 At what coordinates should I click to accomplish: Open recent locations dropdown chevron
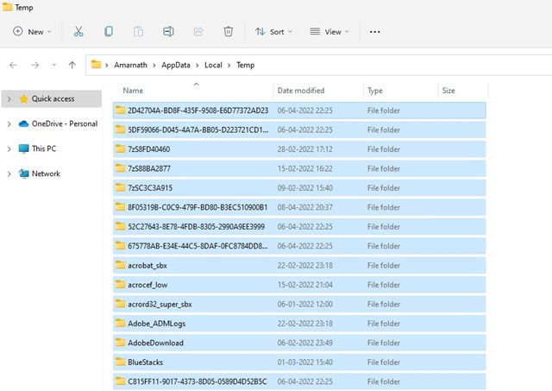(x=53, y=66)
